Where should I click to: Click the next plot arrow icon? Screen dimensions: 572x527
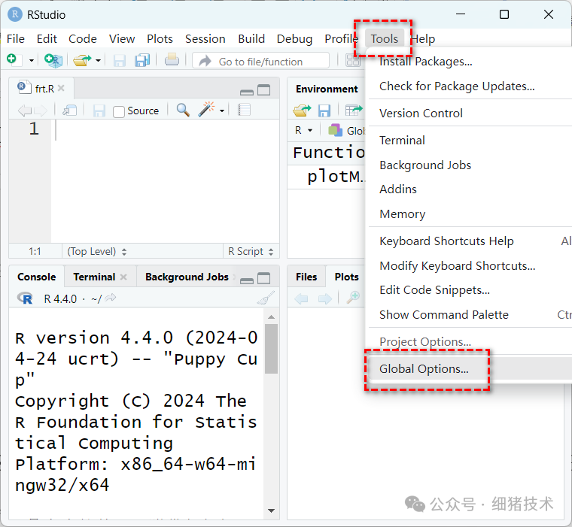click(324, 299)
